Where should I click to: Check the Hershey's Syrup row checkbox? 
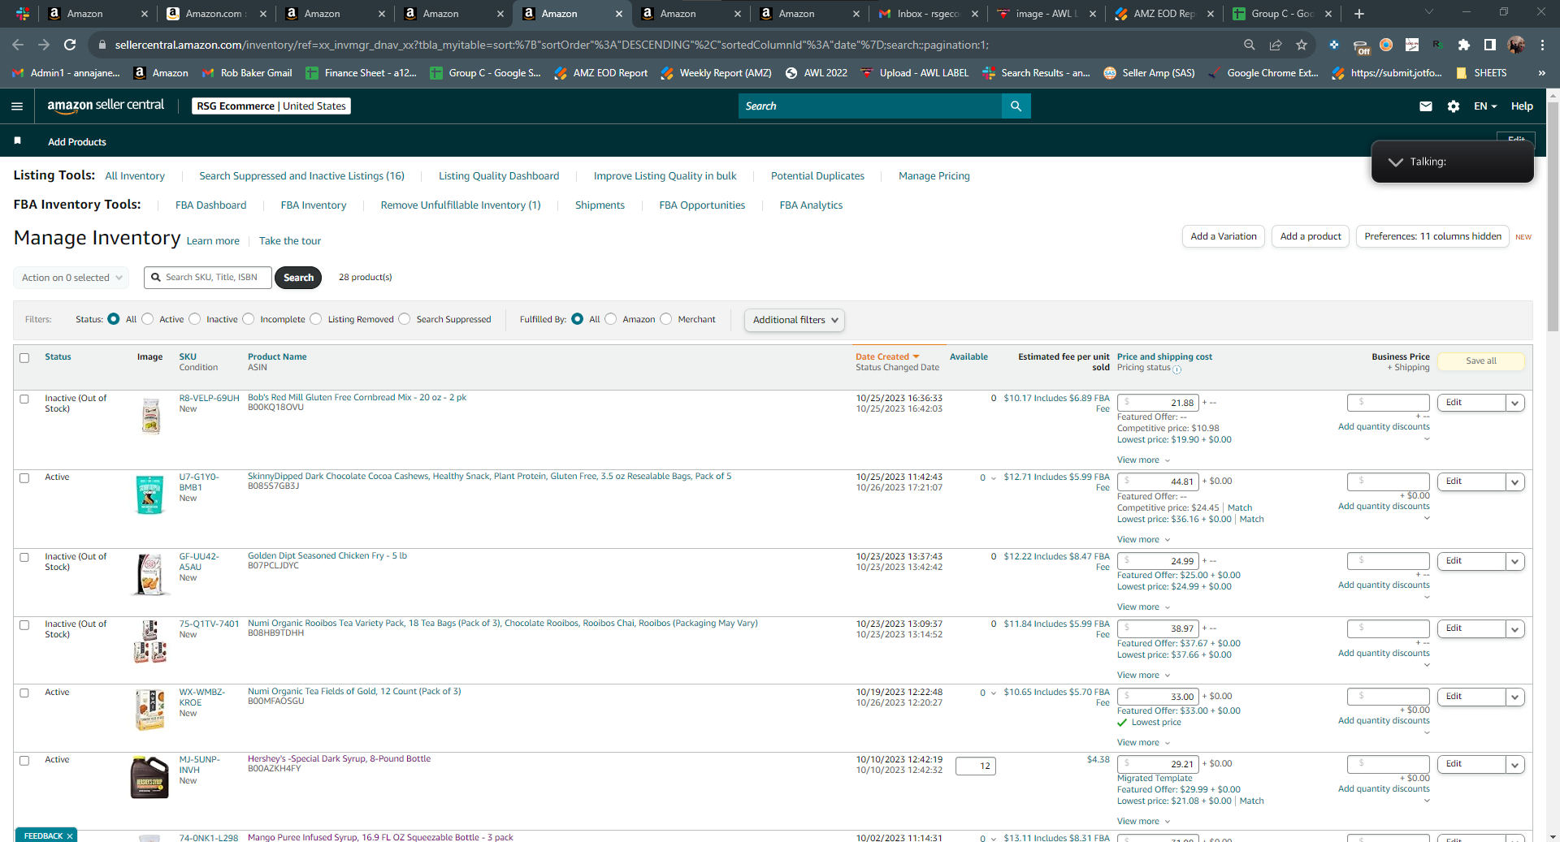(x=24, y=761)
